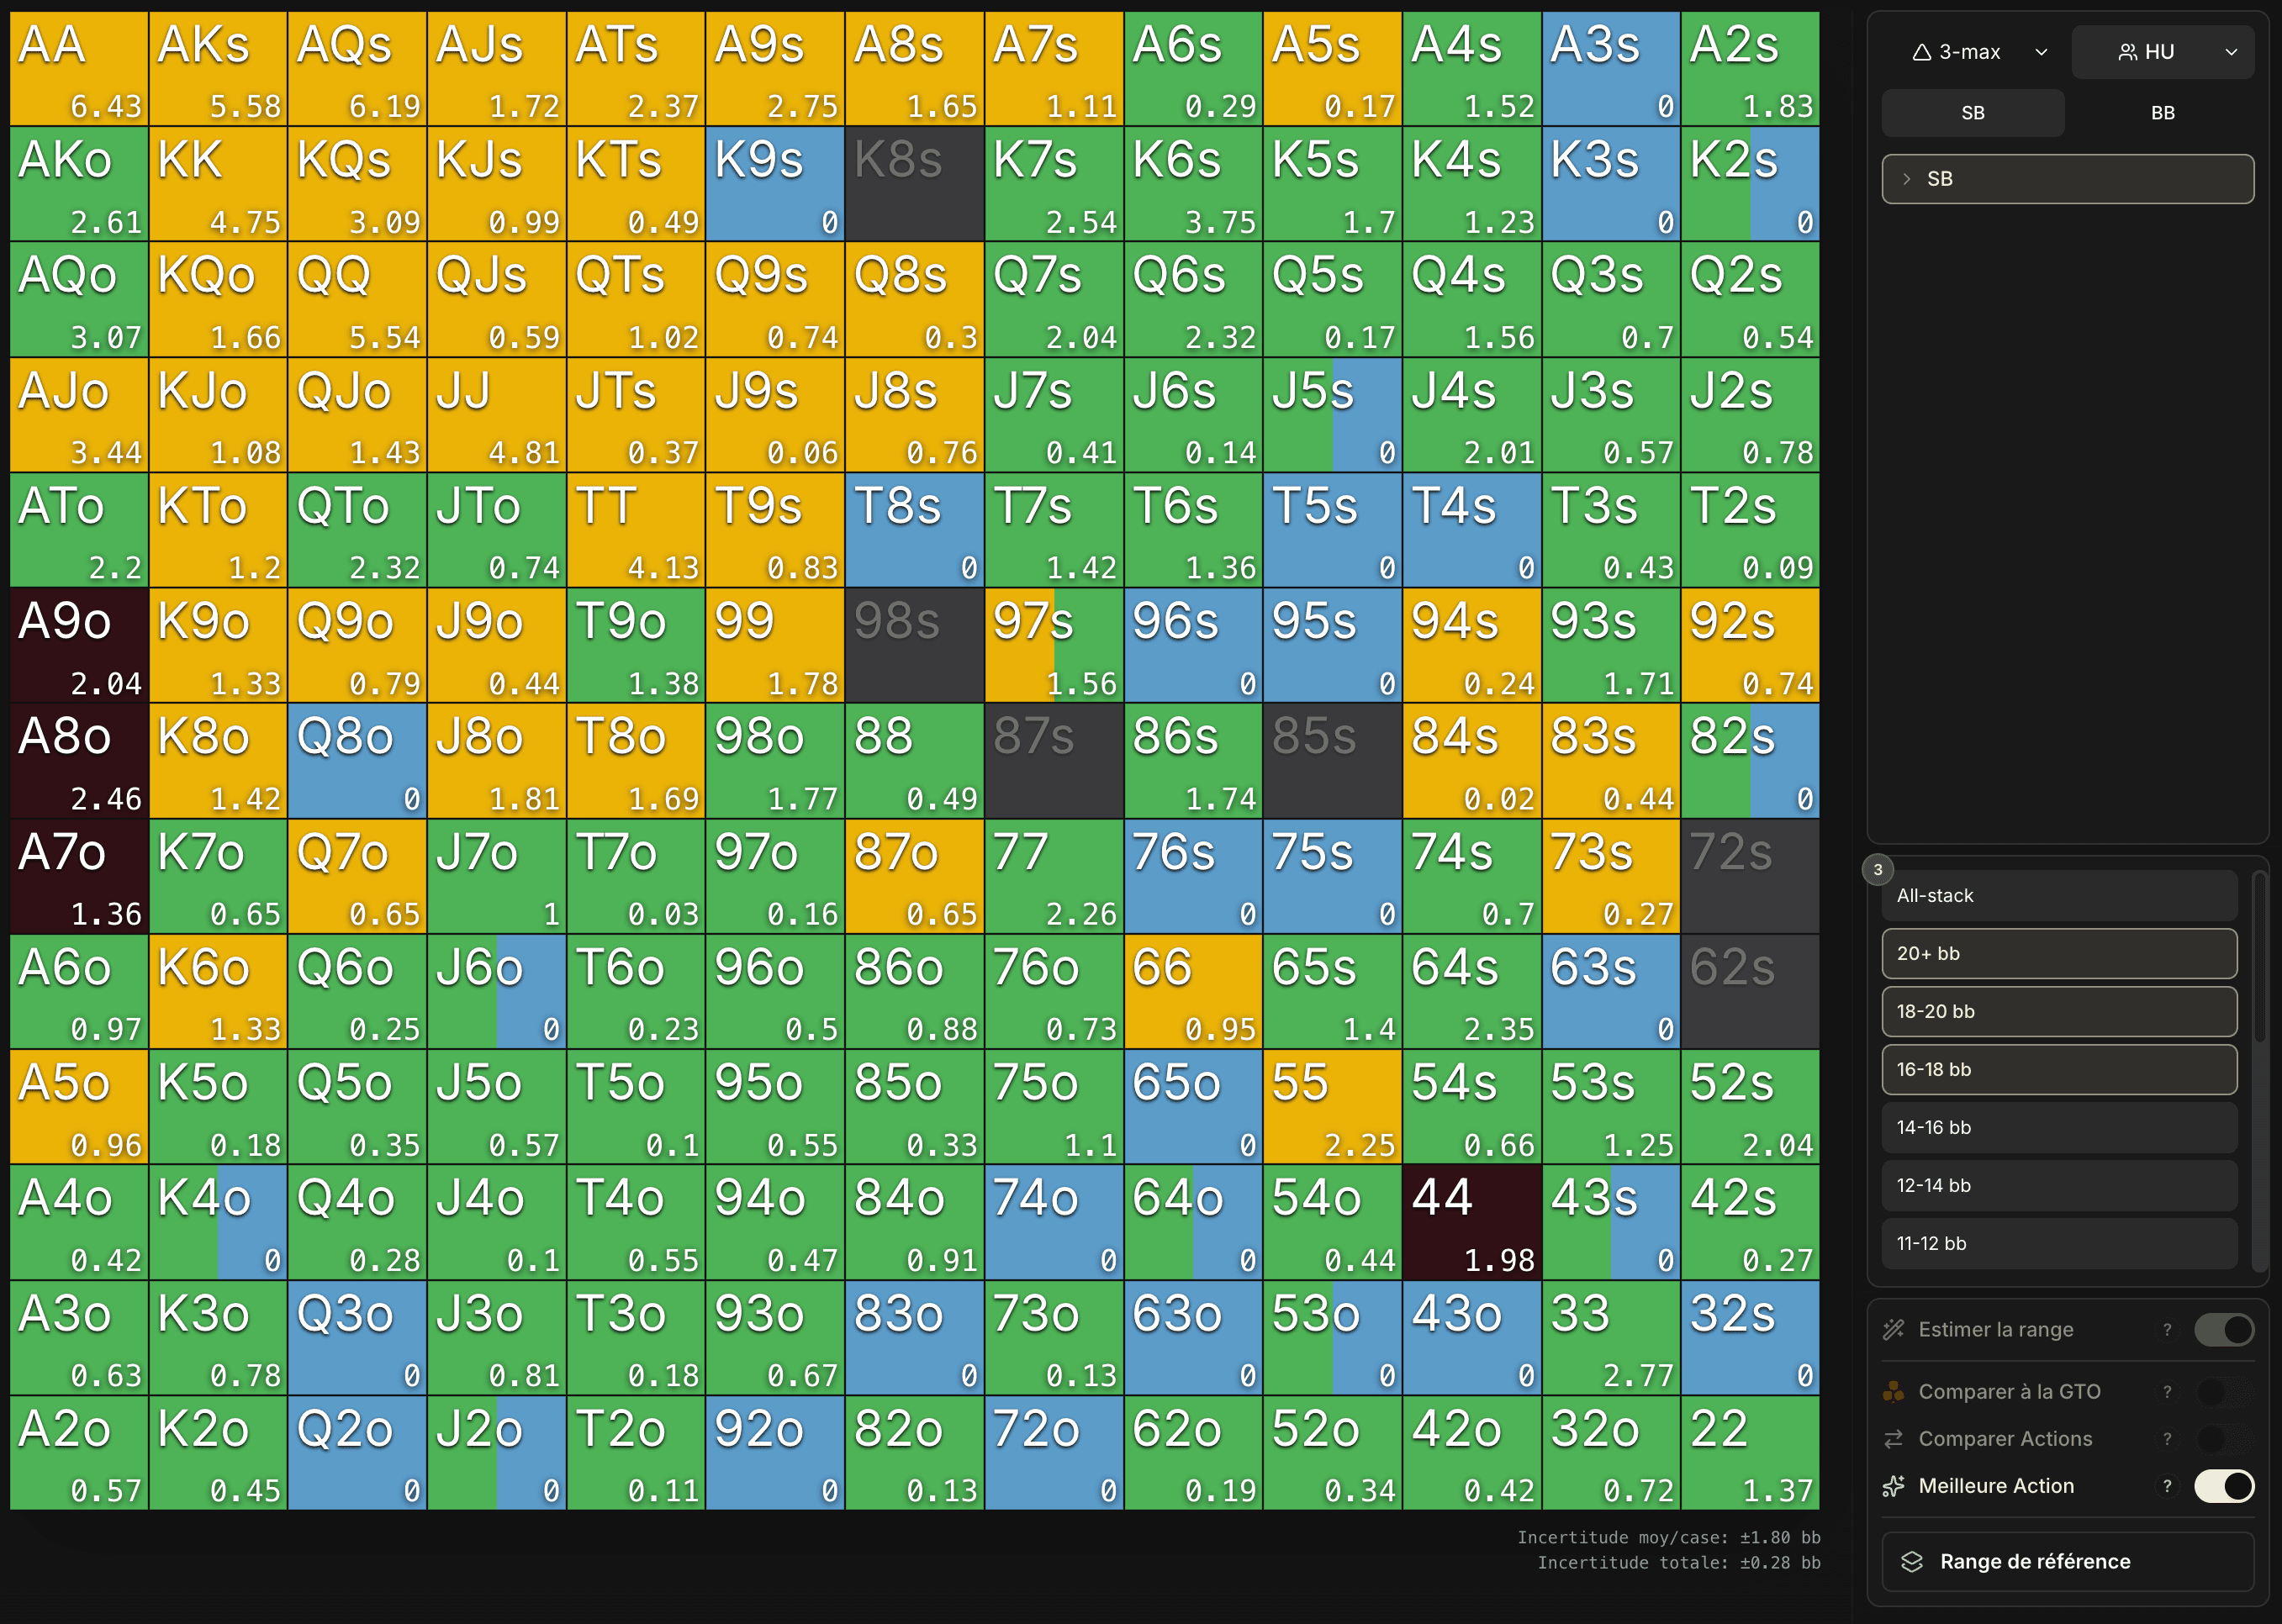Choose the 14-16 bb stack depth
2282x1624 pixels.
tap(2059, 1128)
